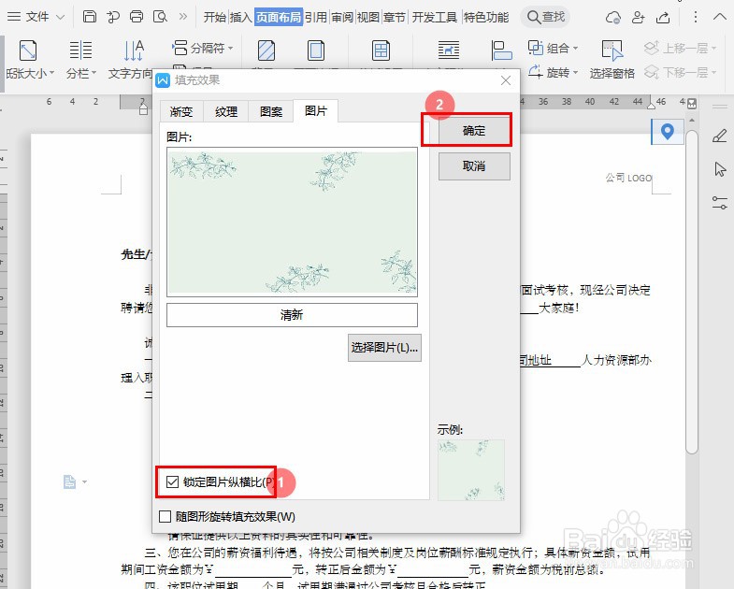Viewport: 734px width, 589px height.
Task: Expand more quick access tools chevron
Action: click(x=183, y=17)
